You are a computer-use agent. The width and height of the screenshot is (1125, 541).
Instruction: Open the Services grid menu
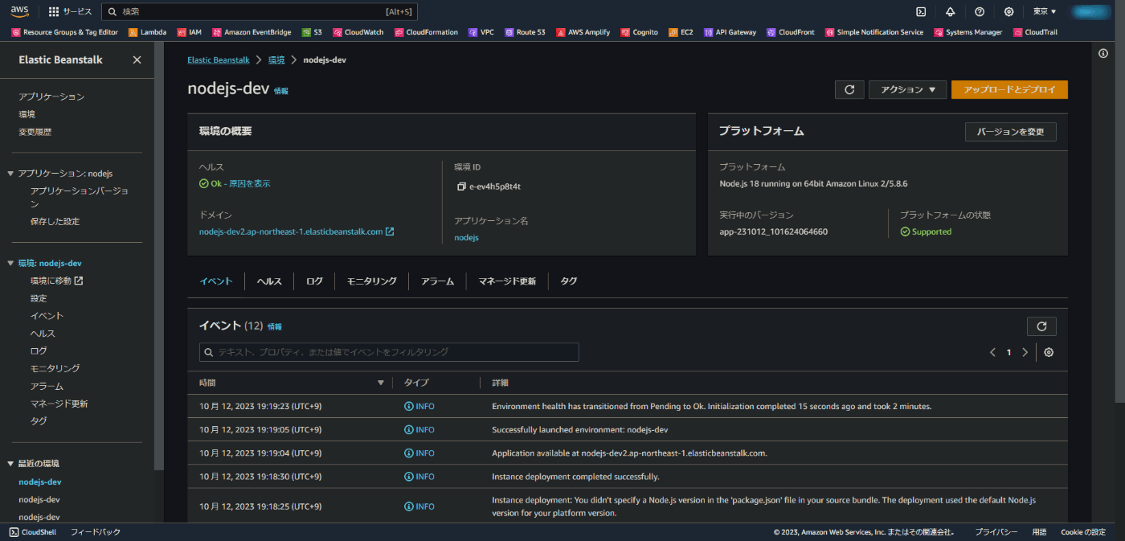[70, 11]
